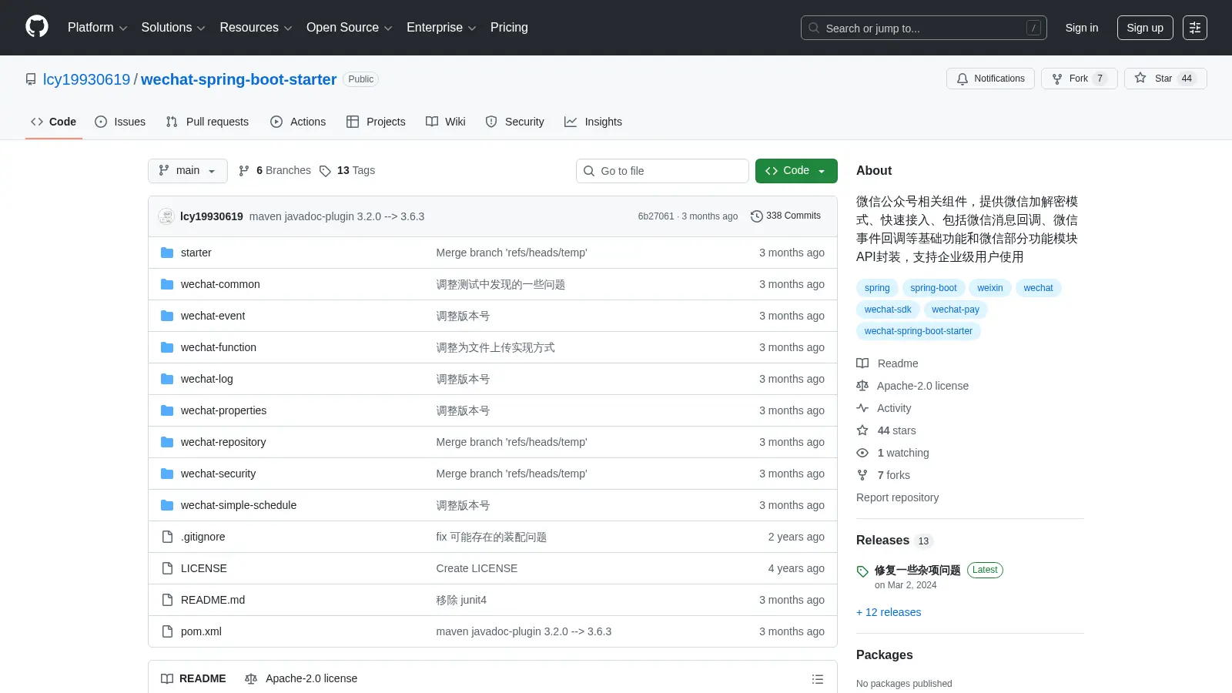Switch to the Insights tab
Image resolution: width=1232 pixels, height=693 pixels.
tap(593, 122)
